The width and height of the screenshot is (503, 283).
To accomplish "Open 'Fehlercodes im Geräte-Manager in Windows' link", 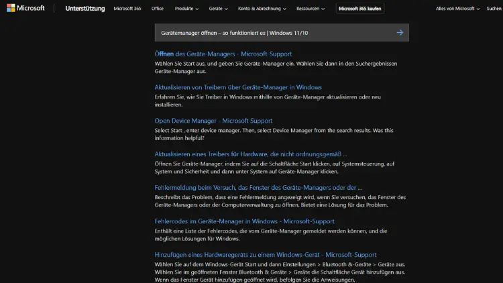I will point(244,221).
